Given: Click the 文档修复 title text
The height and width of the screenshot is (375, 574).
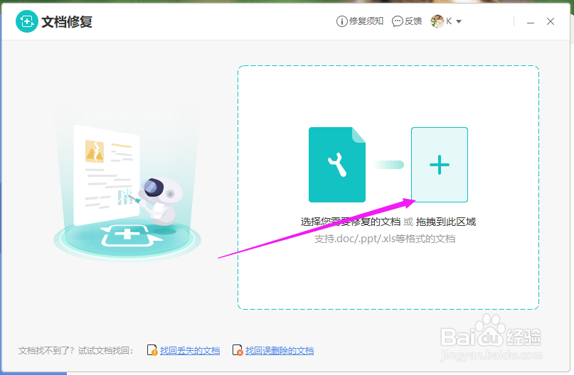Looking at the screenshot, I should click(67, 22).
